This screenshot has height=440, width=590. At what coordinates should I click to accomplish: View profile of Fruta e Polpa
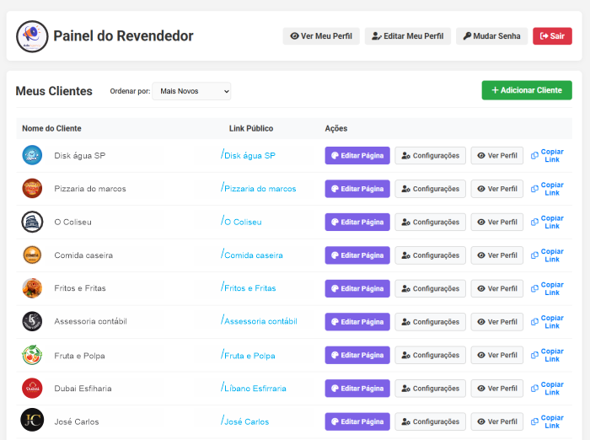[x=497, y=355]
